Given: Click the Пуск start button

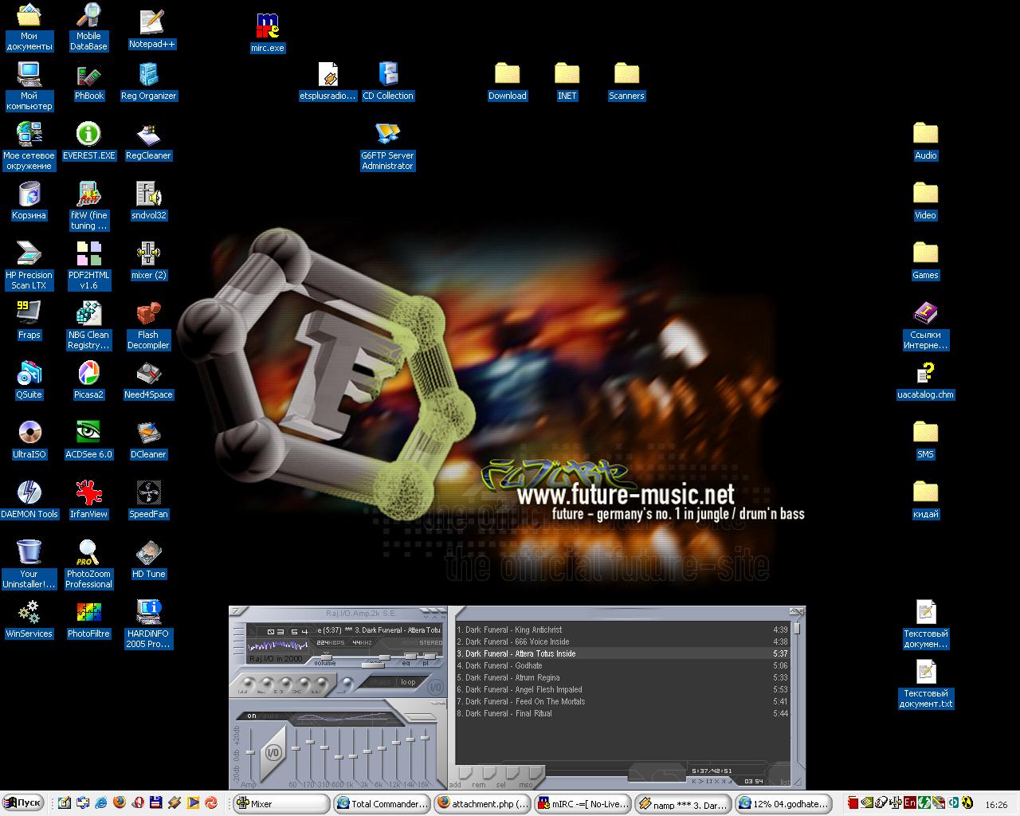Looking at the screenshot, I should (23, 803).
